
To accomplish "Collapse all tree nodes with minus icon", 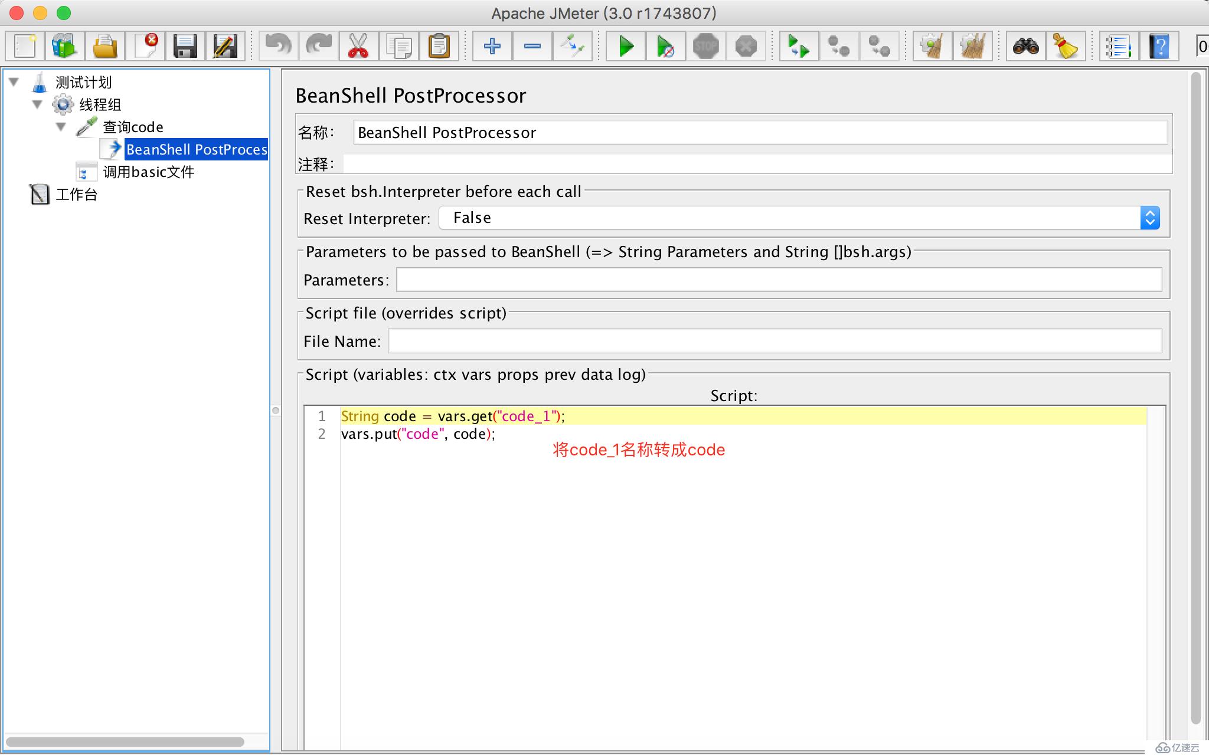I will click(532, 46).
